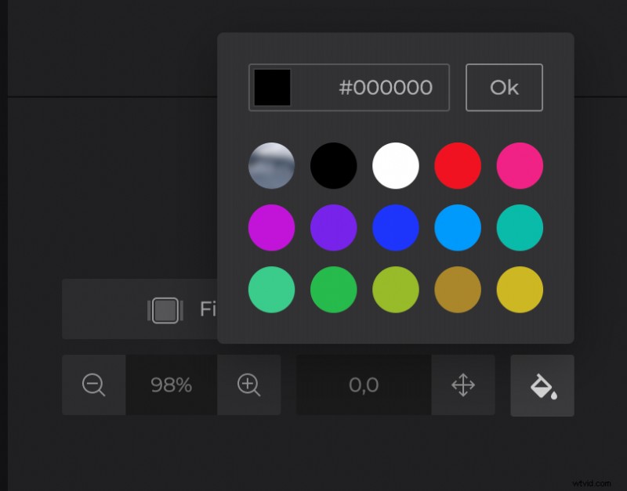
Task: Select the metallic silver gradient swatch
Action: point(271,165)
